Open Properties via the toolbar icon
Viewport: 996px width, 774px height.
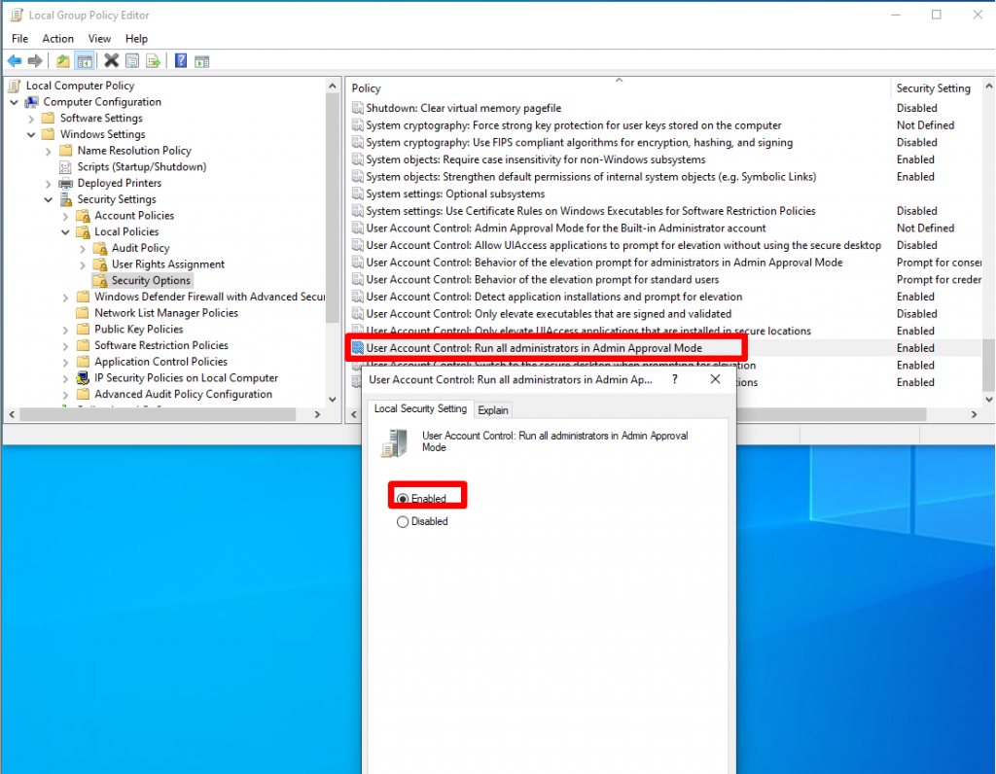click(131, 60)
